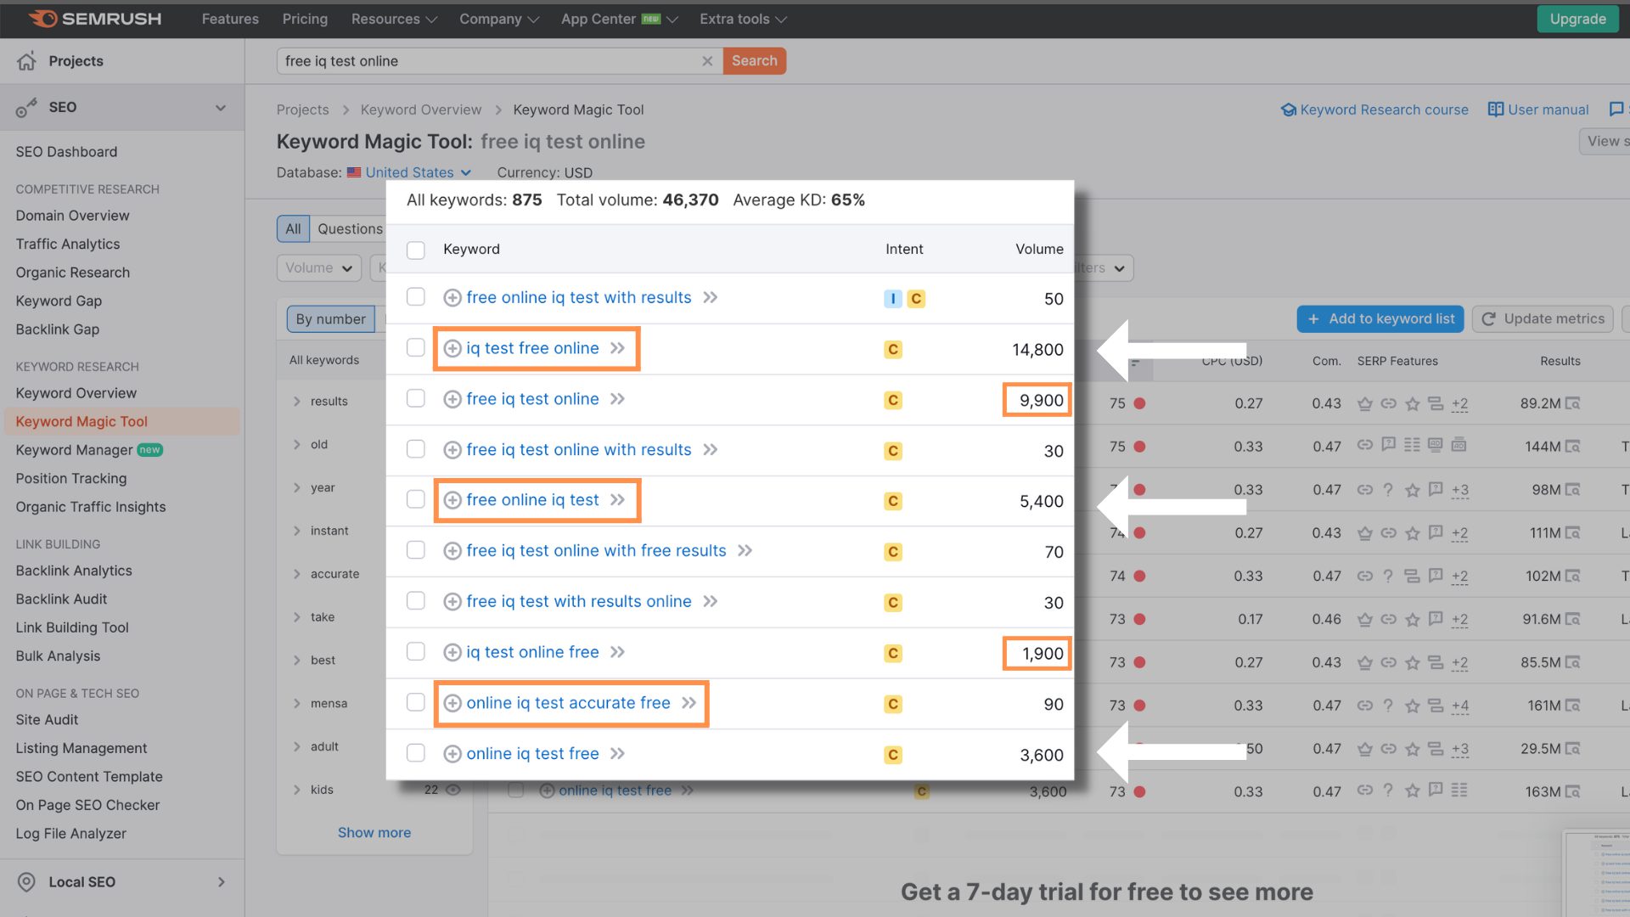Click plus icon beside 'online iq test free'

452,754
